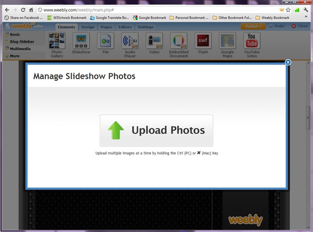Select the Photo Gallery element icon
Image resolution: width=313 pixels, height=232 pixels.
tap(57, 41)
